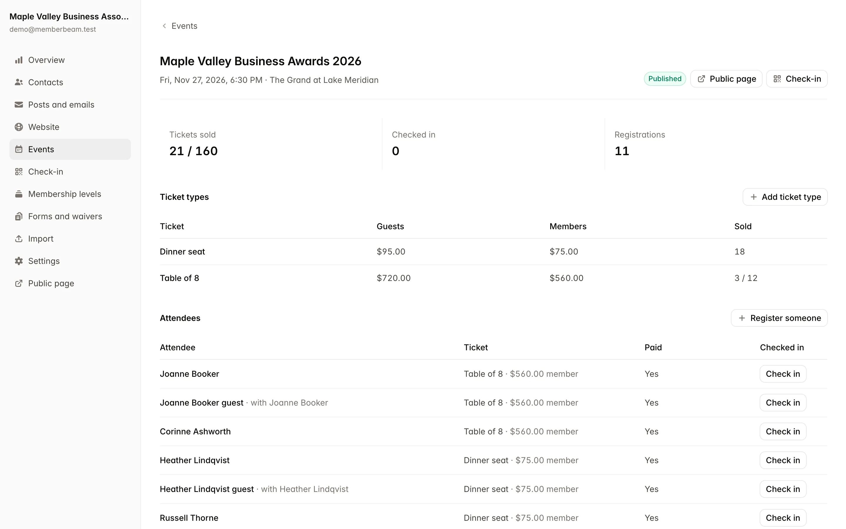Click the sidebar Check-in QR code icon
Screen dimensions: 846x529
click(19, 172)
